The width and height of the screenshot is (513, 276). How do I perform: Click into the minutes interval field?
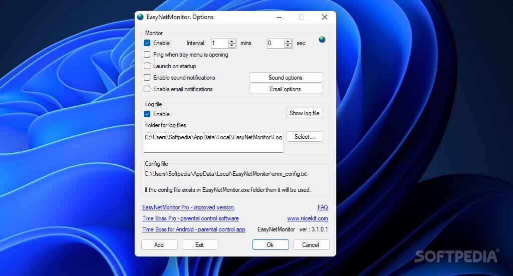coord(220,43)
